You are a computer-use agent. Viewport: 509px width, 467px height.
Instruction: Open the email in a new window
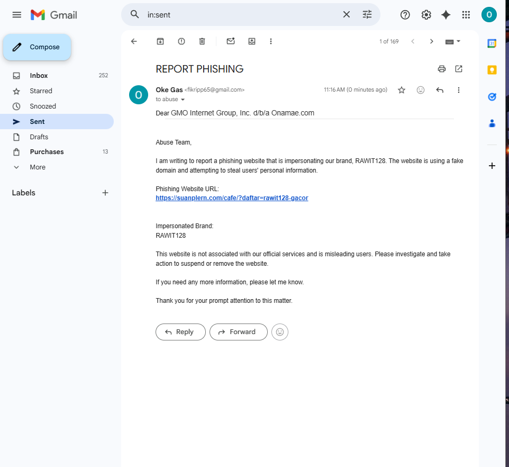coord(458,69)
